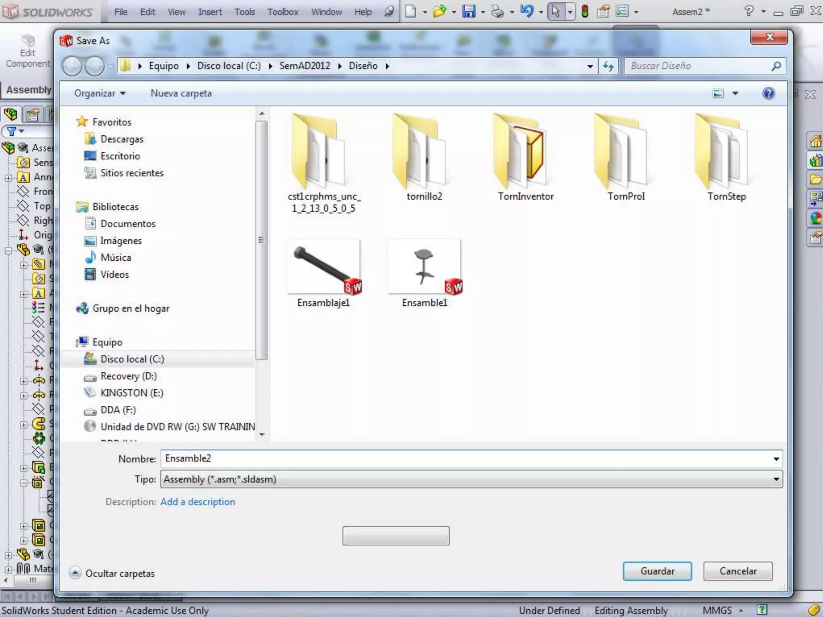823x617 pixels.
Task: Click the Rebuild traffic light icon
Action: (585, 11)
